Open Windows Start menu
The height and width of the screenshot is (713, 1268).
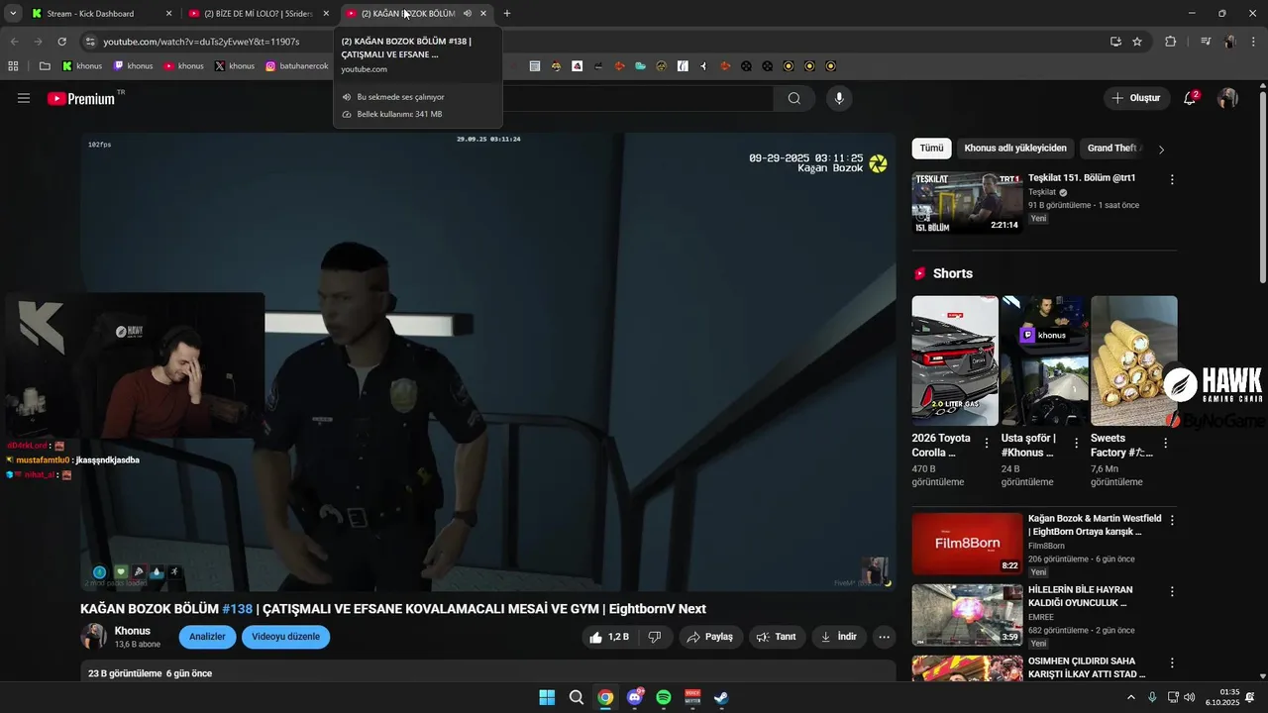click(547, 697)
